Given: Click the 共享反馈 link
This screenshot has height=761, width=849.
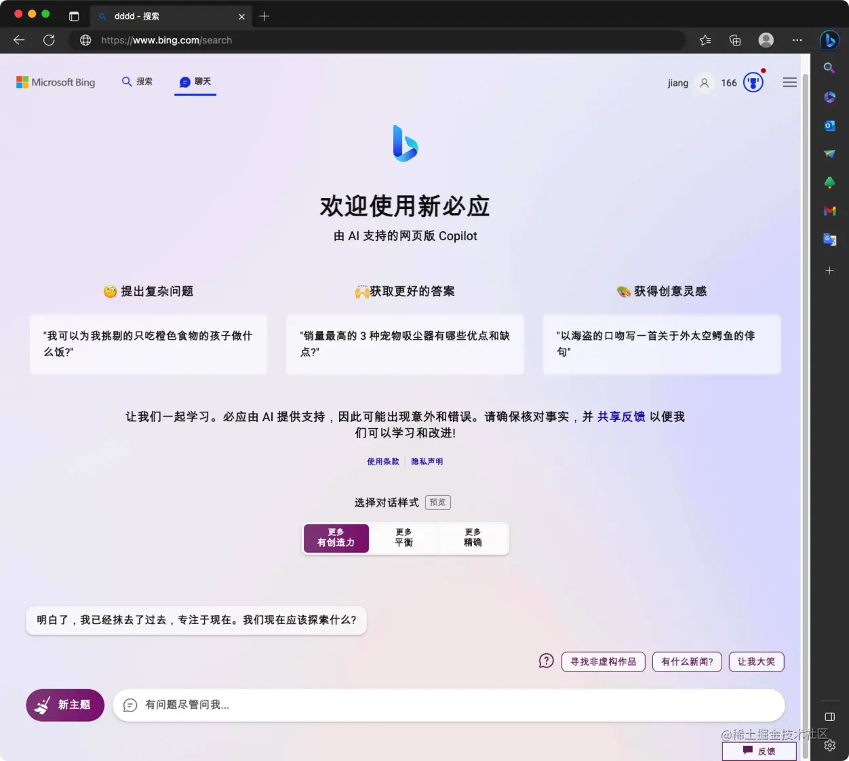Looking at the screenshot, I should (621, 416).
